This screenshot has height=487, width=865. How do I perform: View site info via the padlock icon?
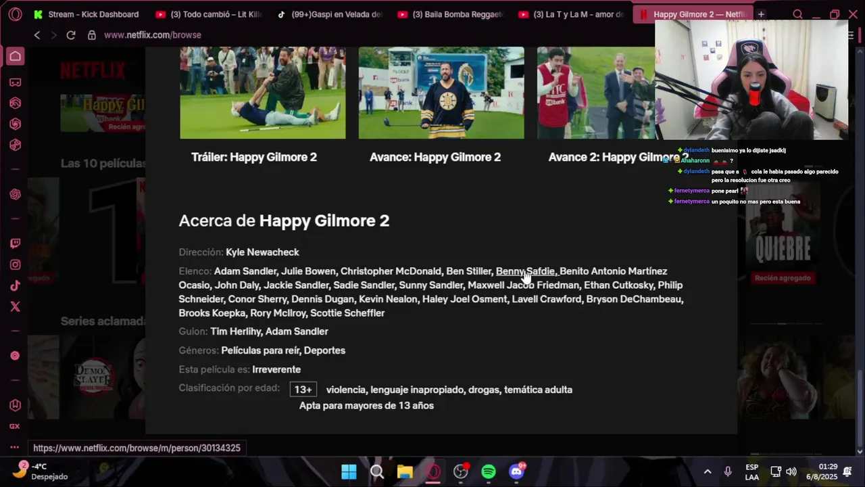point(92,35)
